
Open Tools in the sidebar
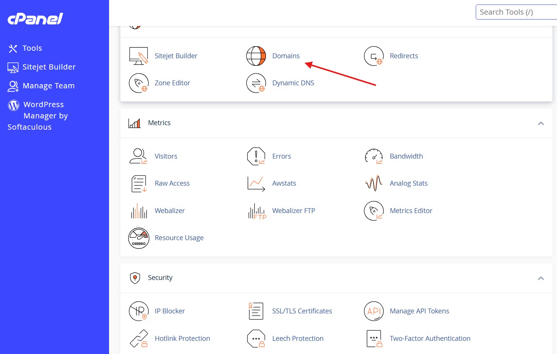pos(25,48)
